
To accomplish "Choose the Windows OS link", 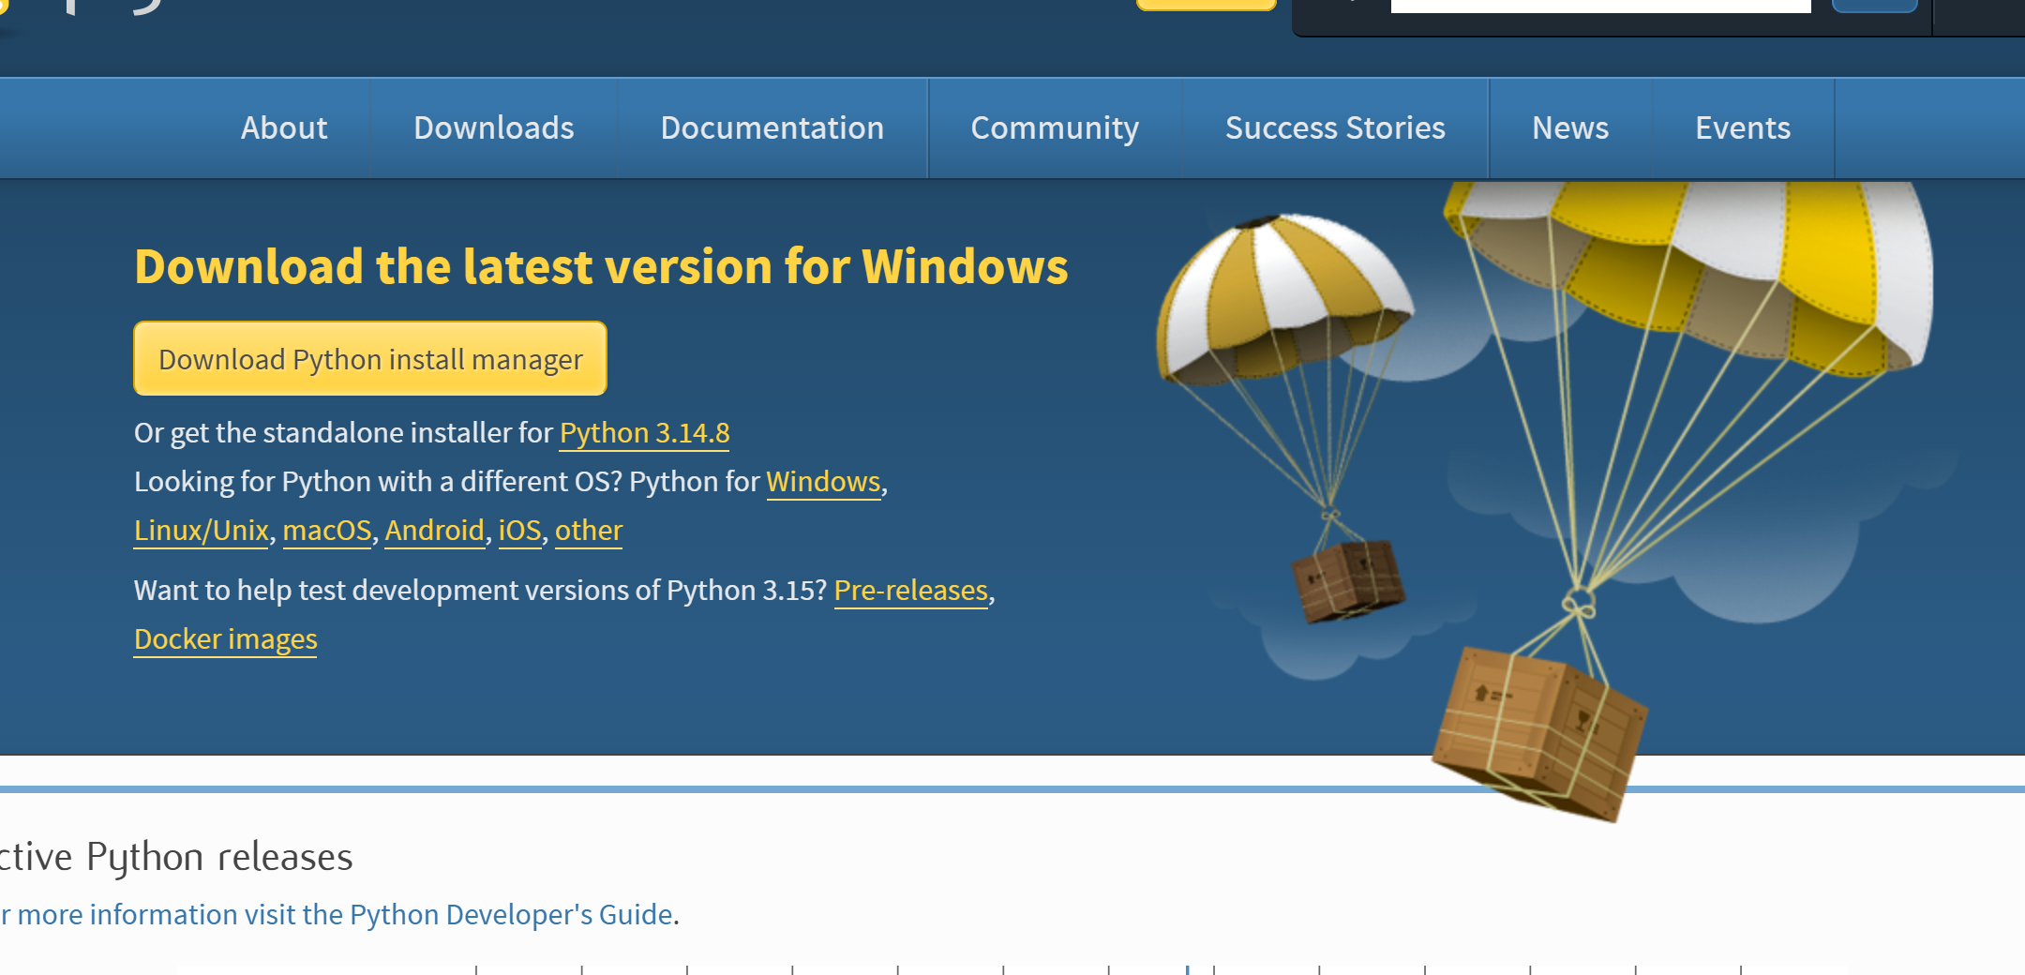I will point(824,482).
